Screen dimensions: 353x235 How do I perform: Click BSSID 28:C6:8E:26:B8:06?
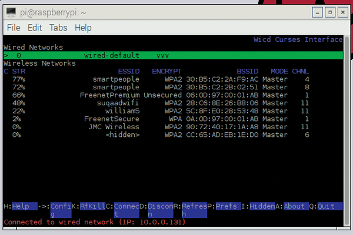222,103
